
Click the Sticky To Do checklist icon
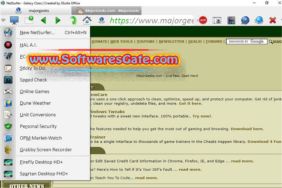[8, 68]
